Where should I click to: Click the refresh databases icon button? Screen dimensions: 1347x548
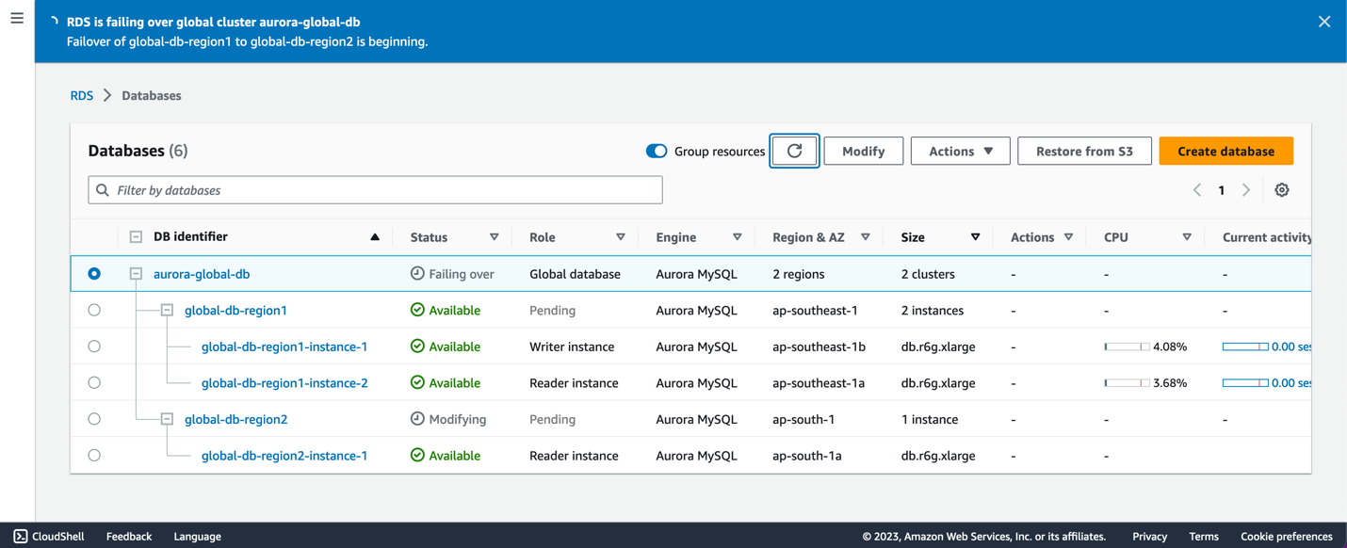(x=794, y=151)
